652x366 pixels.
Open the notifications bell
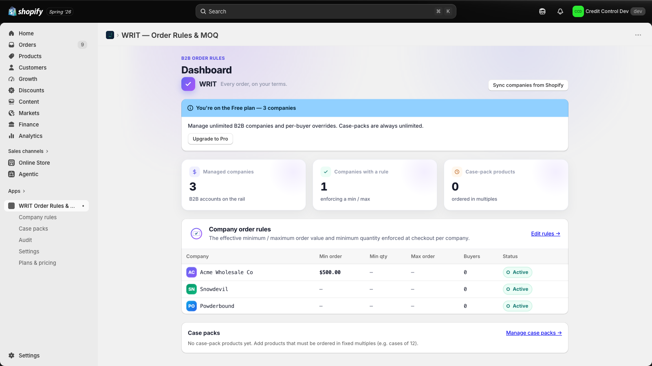coord(560,11)
